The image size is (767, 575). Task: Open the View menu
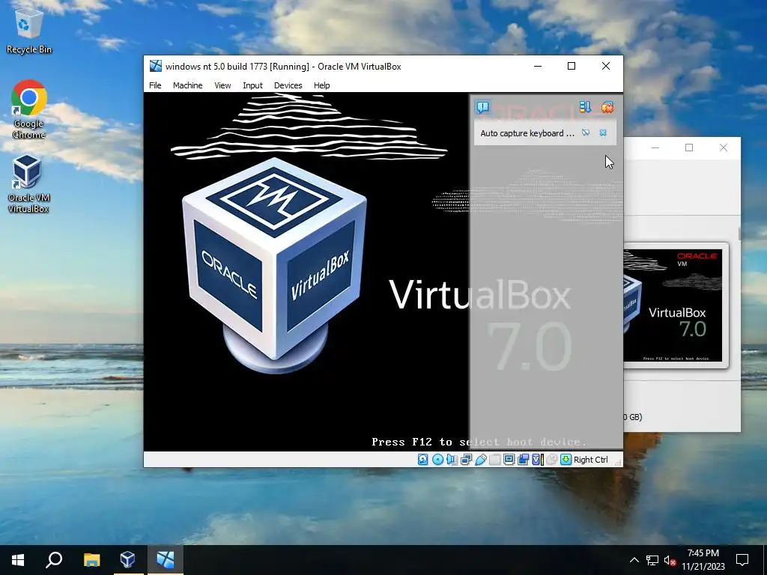[x=222, y=85]
